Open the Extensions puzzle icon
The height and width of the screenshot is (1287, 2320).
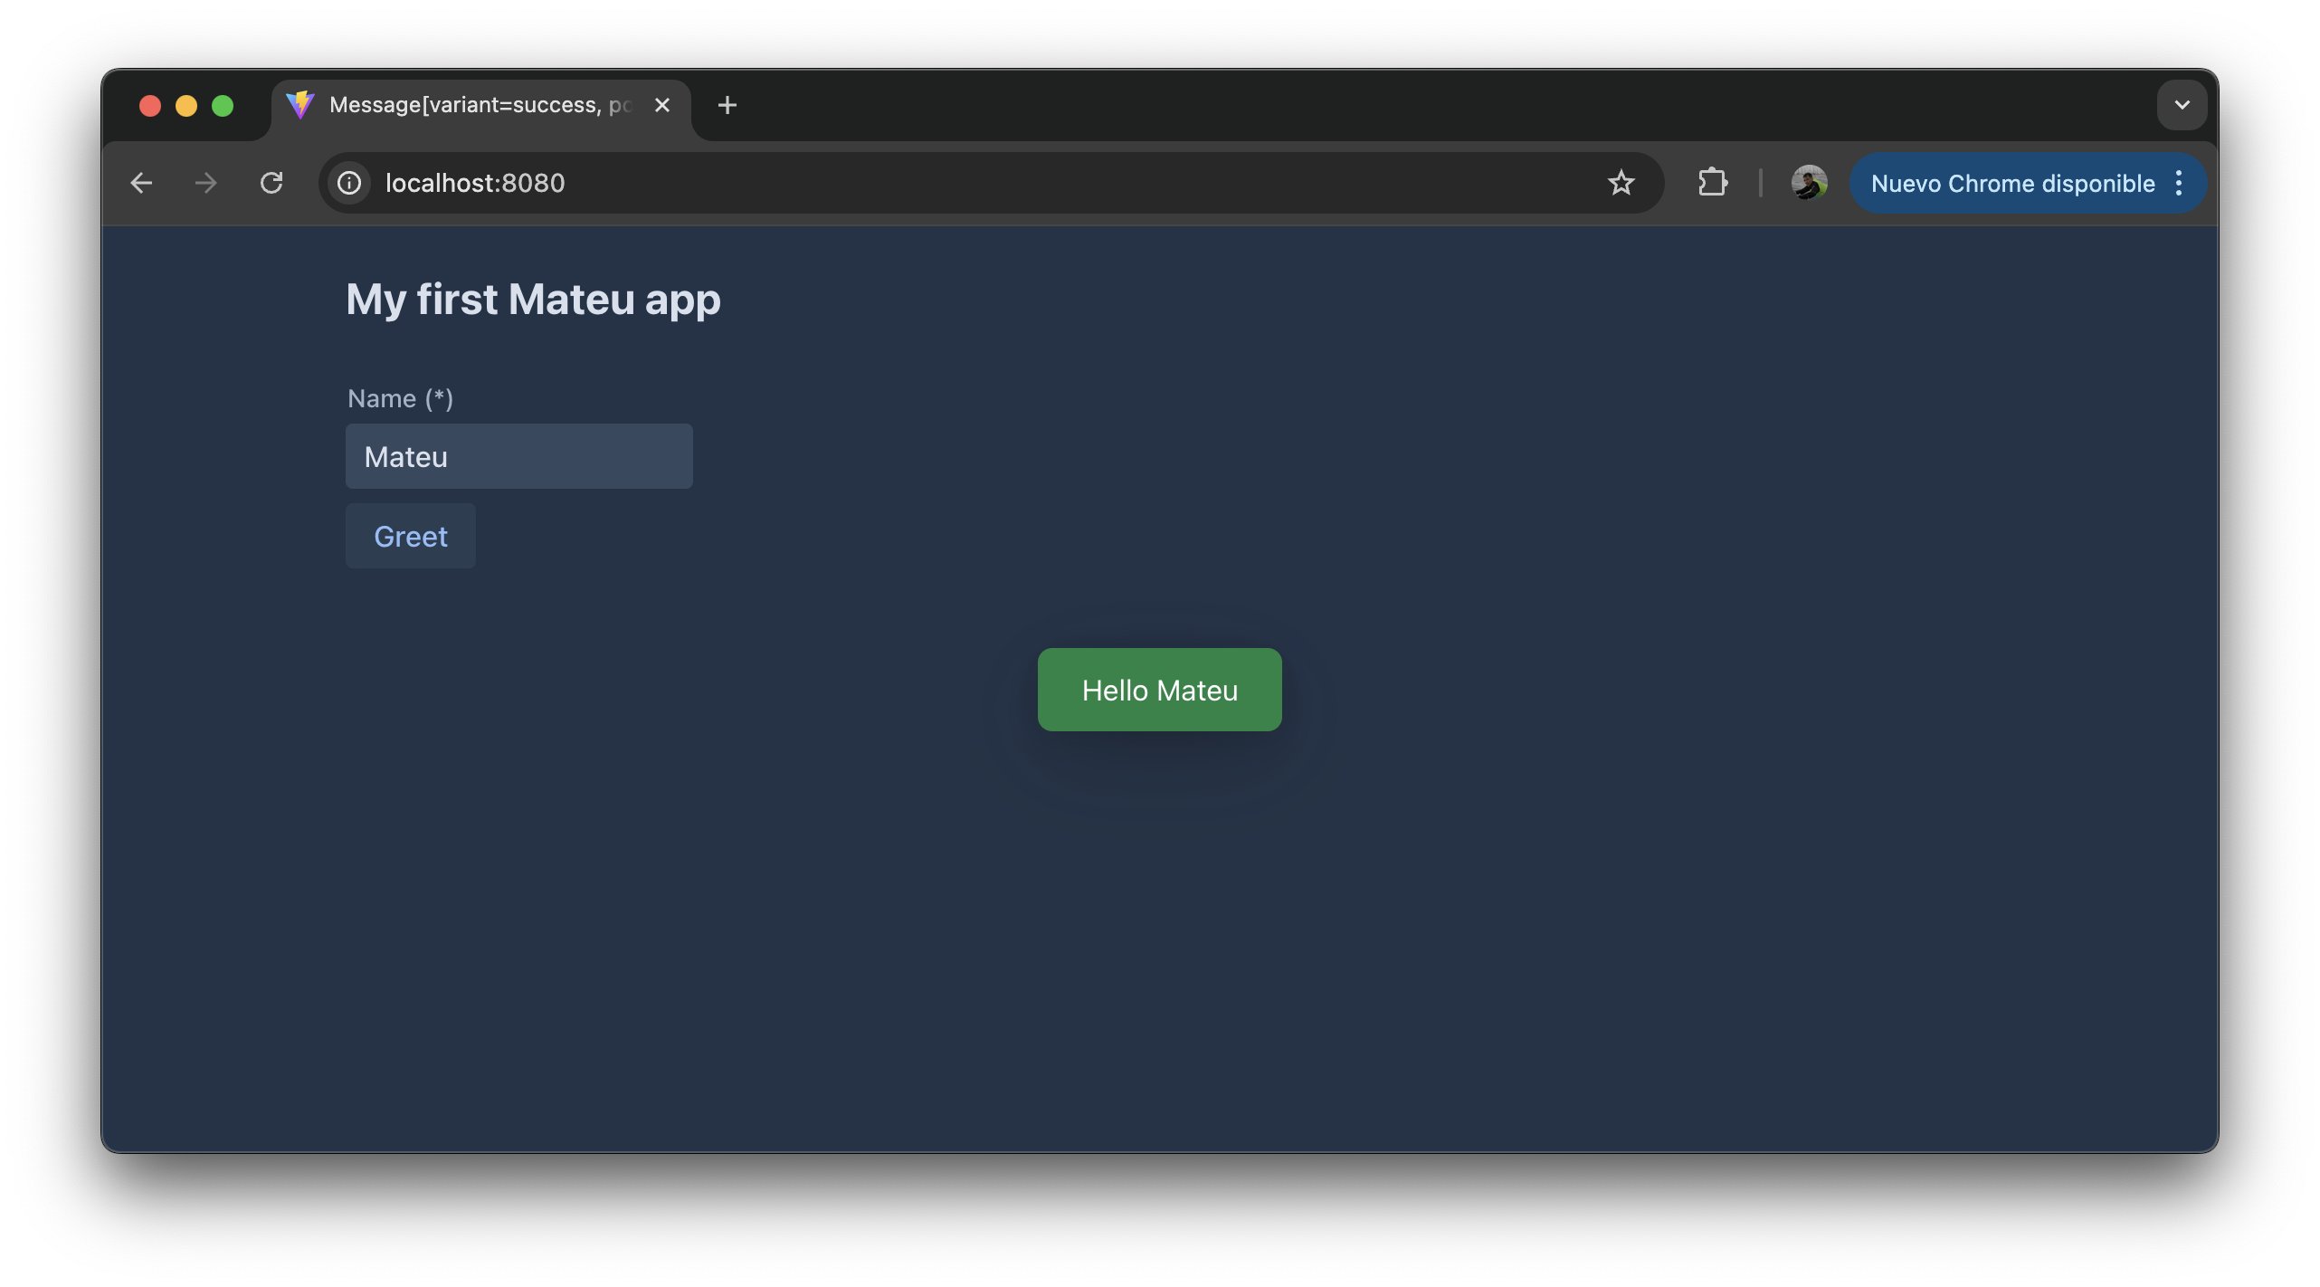(1712, 184)
